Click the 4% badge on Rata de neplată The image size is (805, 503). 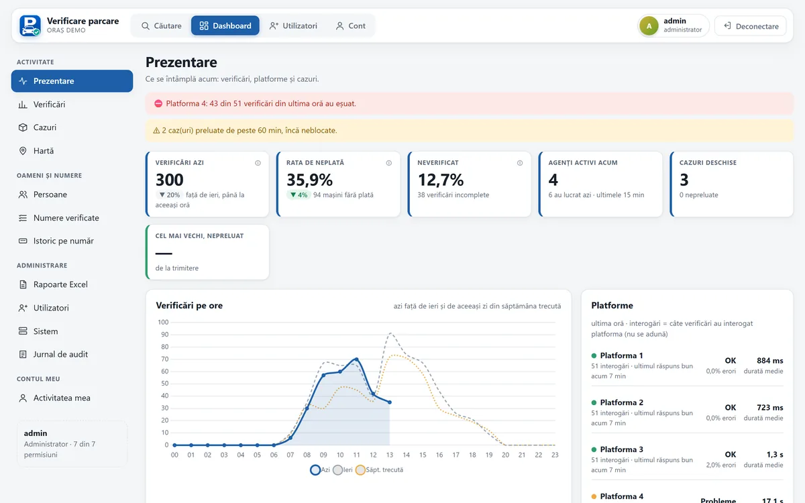pyautogui.click(x=298, y=195)
